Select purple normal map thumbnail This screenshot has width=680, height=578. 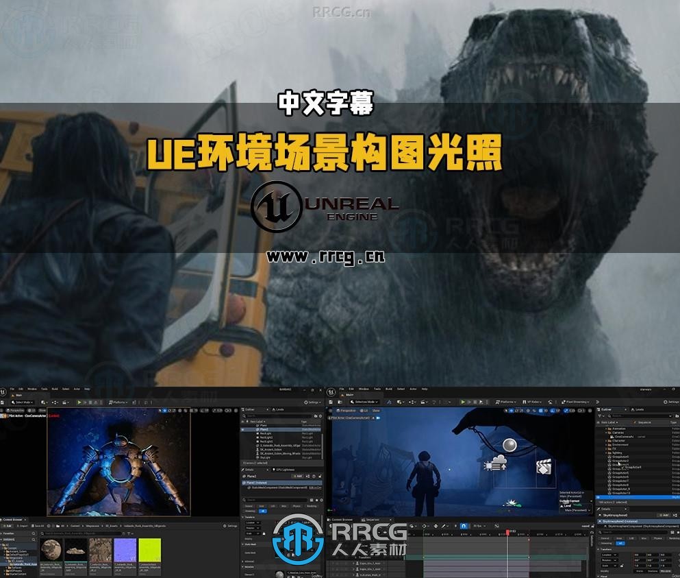[125, 551]
